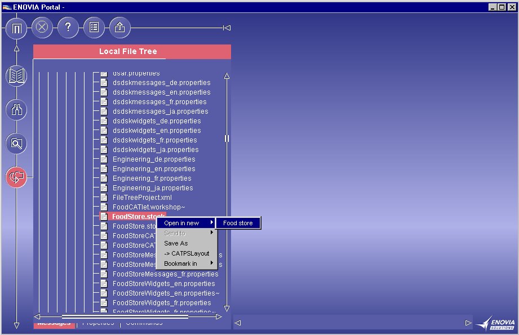
Task: Choose Save As from context menu
Action: (187, 243)
